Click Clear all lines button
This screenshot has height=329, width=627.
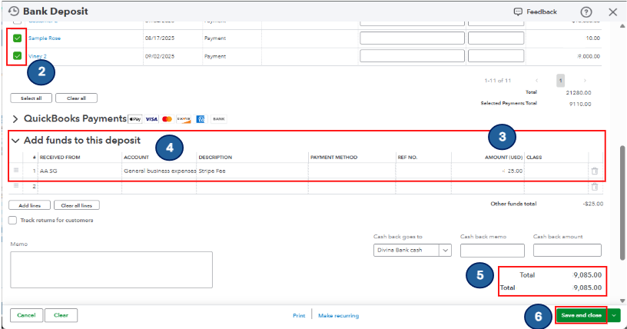point(77,205)
